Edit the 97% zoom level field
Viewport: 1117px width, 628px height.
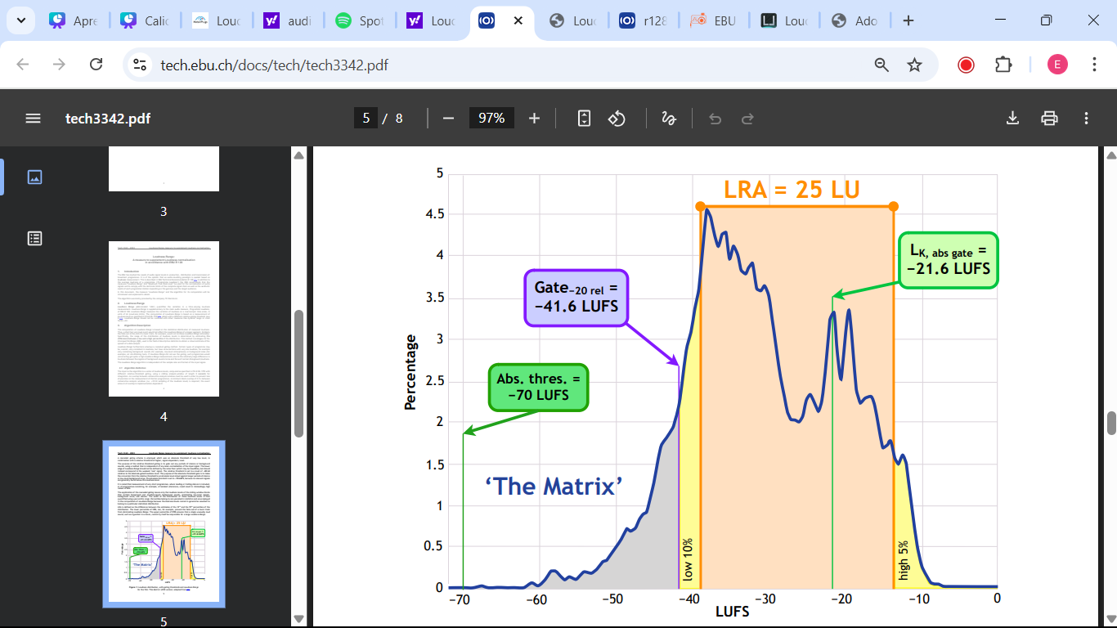(491, 119)
